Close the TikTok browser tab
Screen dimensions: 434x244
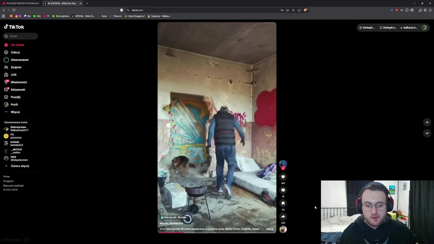pos(81,3)
